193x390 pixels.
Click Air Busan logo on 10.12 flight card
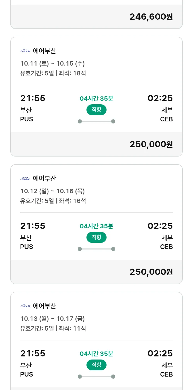click(25, 178)
